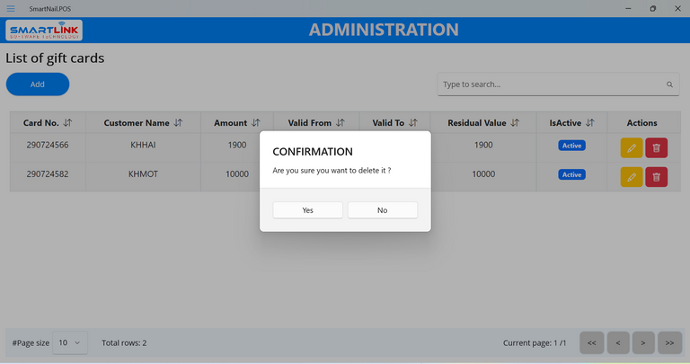Cancel deletion with No button
The height and width of the screenshot is (364, 690).
(x=382, y=209)
